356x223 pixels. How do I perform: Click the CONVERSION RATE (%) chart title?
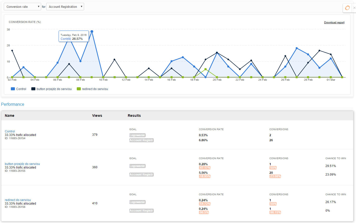coord(25,22)
